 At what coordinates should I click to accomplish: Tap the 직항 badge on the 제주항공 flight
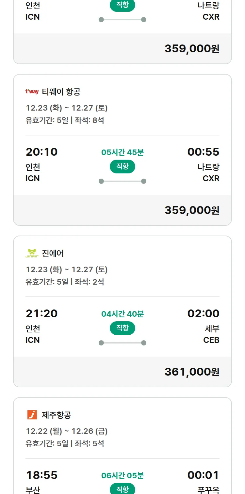pyautogui.click(x=122, y=489)
